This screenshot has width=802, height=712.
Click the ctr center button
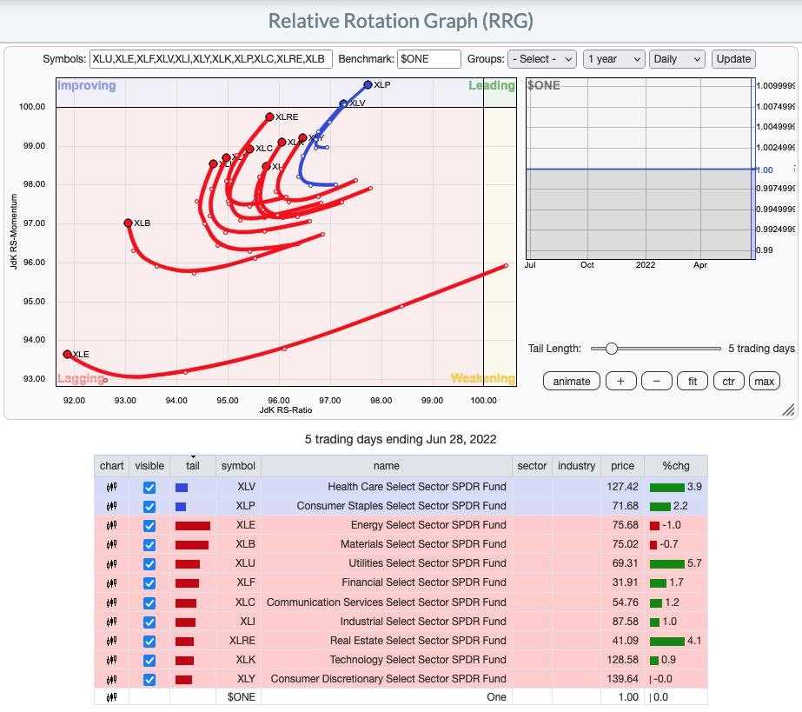click(728, 382)
